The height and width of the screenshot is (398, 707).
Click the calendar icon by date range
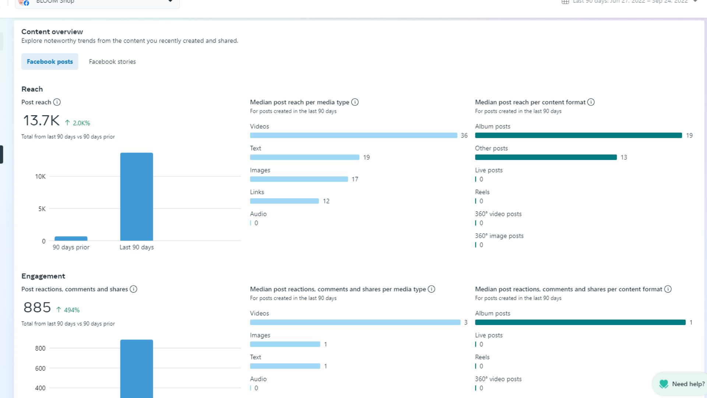(x=565, y=2)
